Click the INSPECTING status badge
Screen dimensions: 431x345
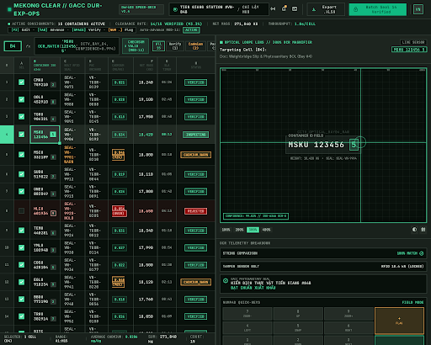coord(195,135)
